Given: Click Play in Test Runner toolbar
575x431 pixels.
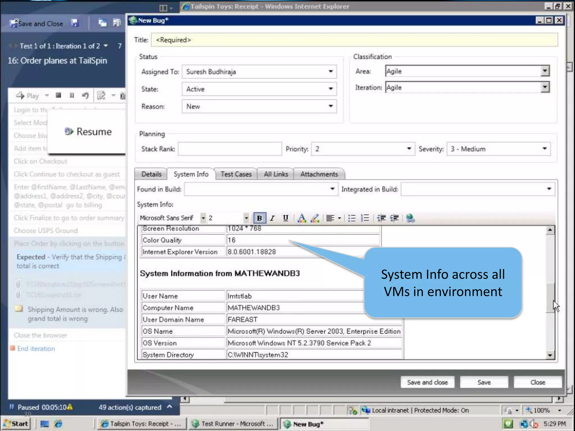Looking at the screenshot, I should (27, 96).
